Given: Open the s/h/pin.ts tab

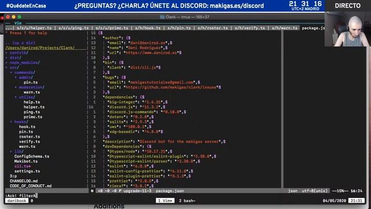Looking at the screenshot, I should point(179,28).
